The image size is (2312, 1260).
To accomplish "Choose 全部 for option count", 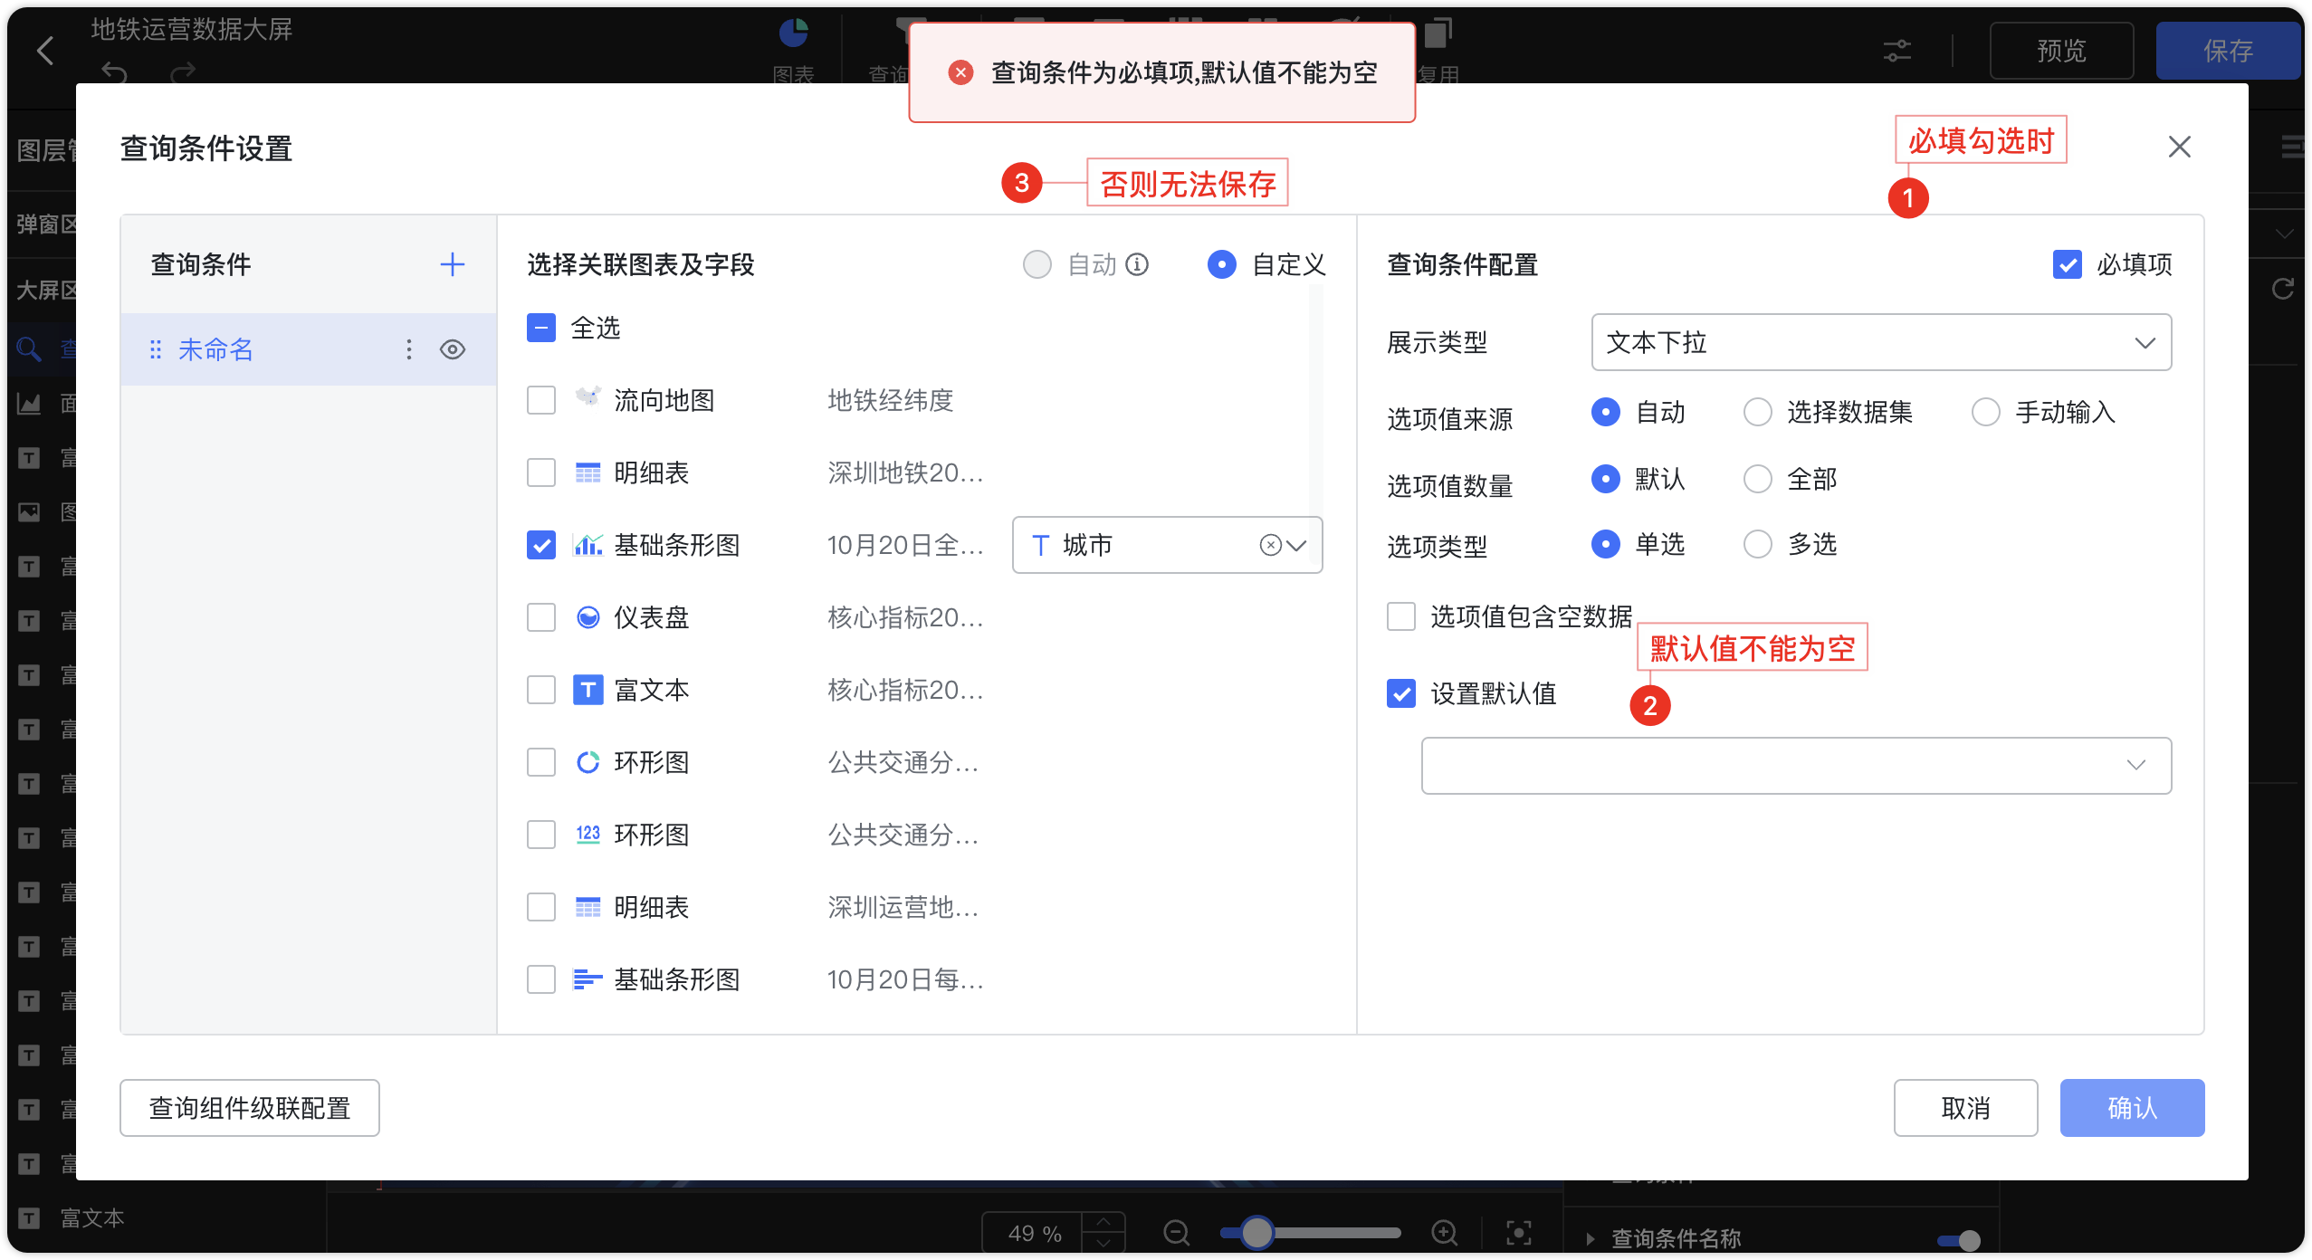I will pos(1757,478).
